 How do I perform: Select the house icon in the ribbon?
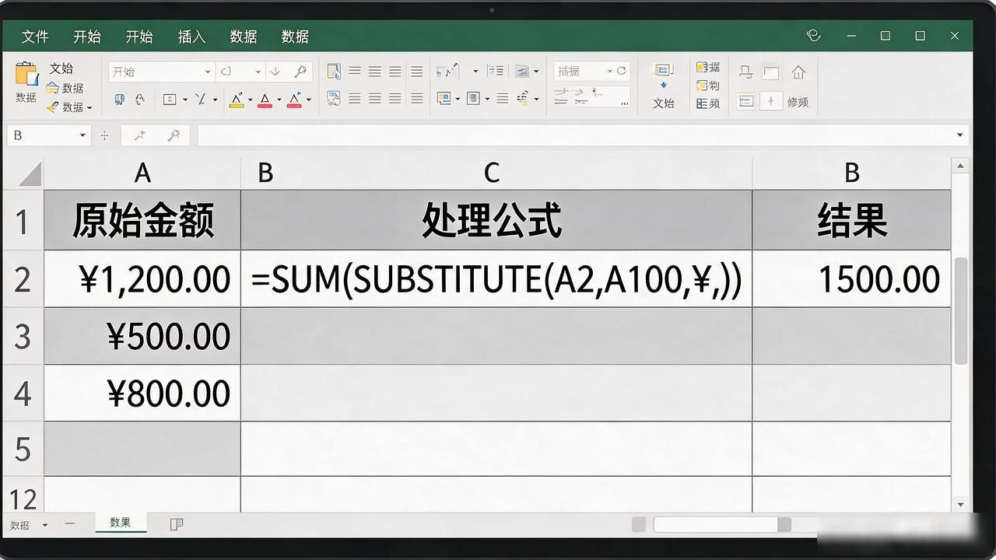pos(798,72)
